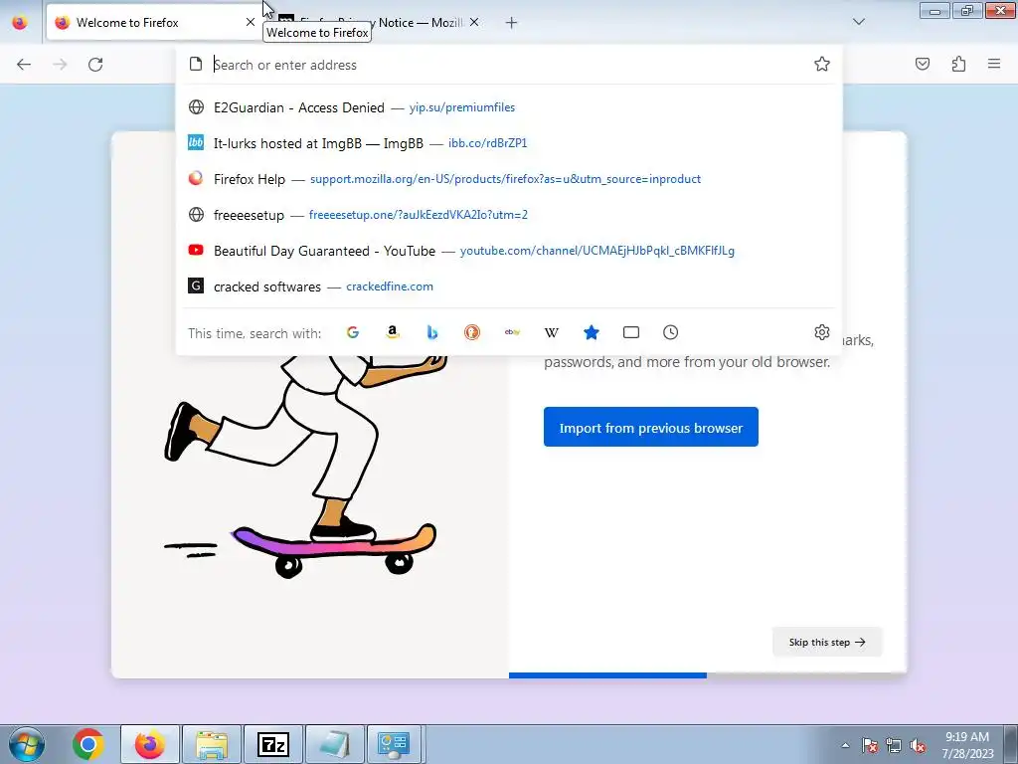Select the freeeesetup suggestion
This screenshot has width=1018, height=764.
[x=509, y=215]
